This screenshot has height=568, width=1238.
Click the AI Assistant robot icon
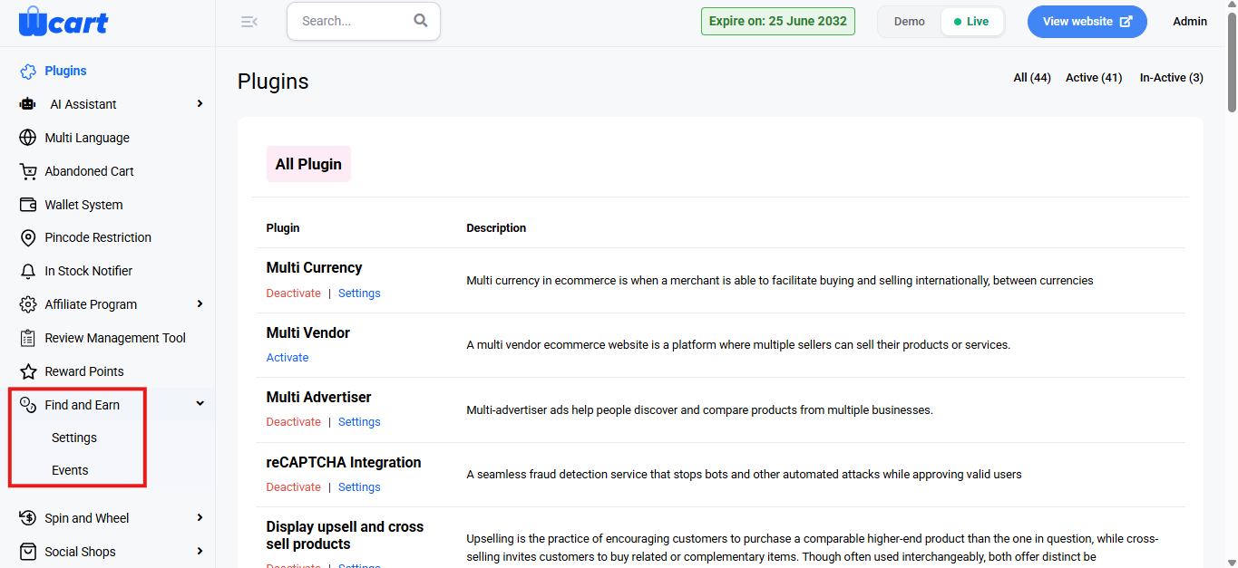pos(28,104)
